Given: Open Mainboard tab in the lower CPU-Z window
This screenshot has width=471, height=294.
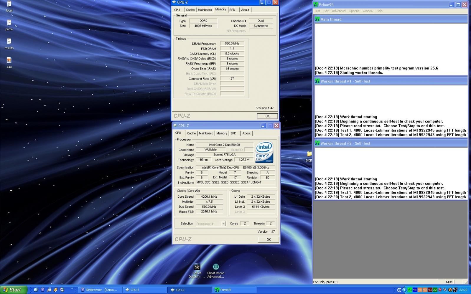Looking at the screenshot, I should pos(206,133).
